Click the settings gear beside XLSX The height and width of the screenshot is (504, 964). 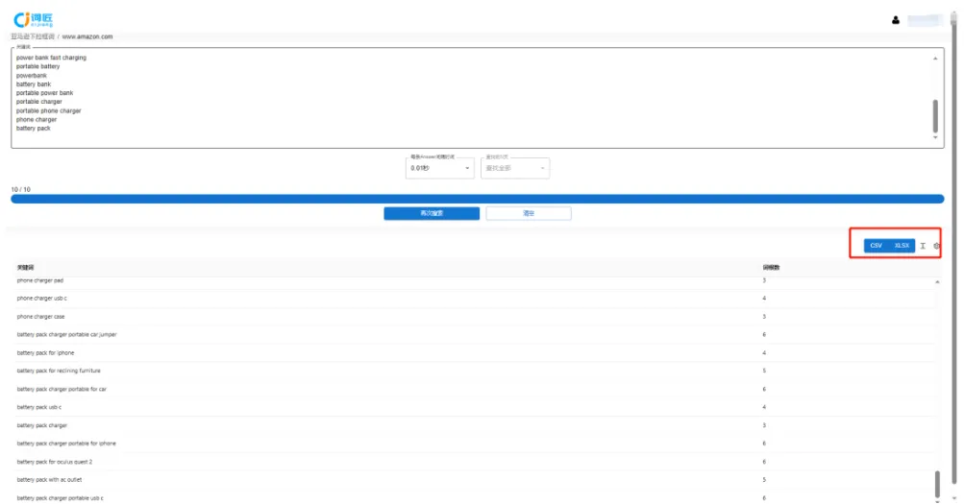pos(936,246)
